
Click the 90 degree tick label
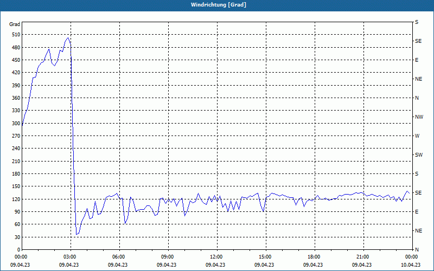17,212
